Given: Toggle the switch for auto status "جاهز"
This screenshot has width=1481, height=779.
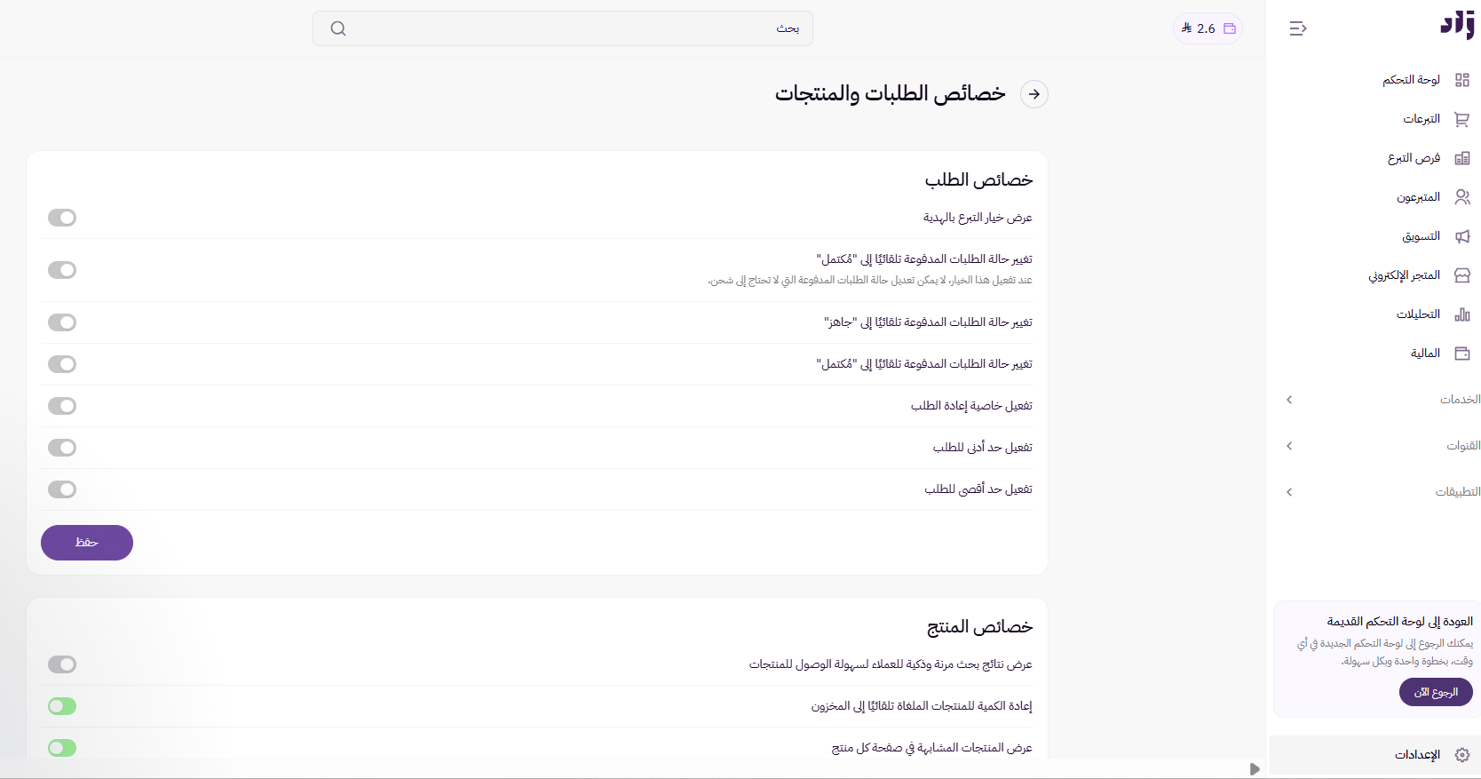Looking at the screenshot, I should [x=62, y=322].
